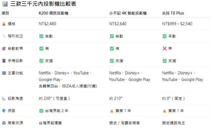Image resolution: width=211 pixels, height=128 pixels.
Task: Click the row label 自動對焦
Action: coord(15,48)
